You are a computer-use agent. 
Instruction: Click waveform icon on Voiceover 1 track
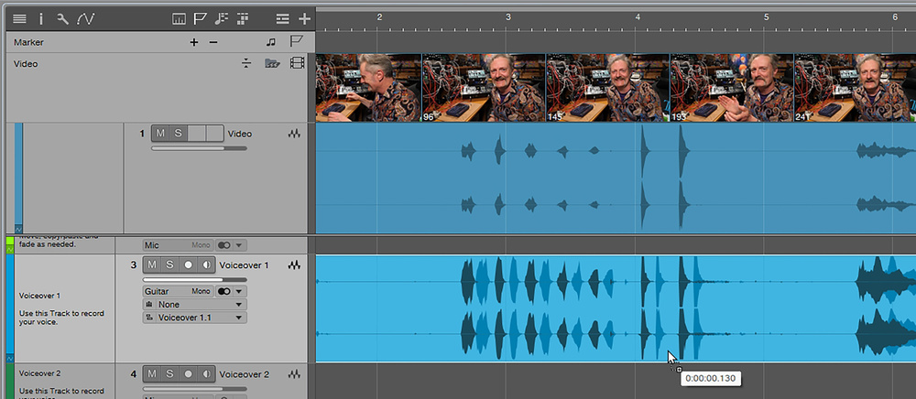(x=294, y=265)
